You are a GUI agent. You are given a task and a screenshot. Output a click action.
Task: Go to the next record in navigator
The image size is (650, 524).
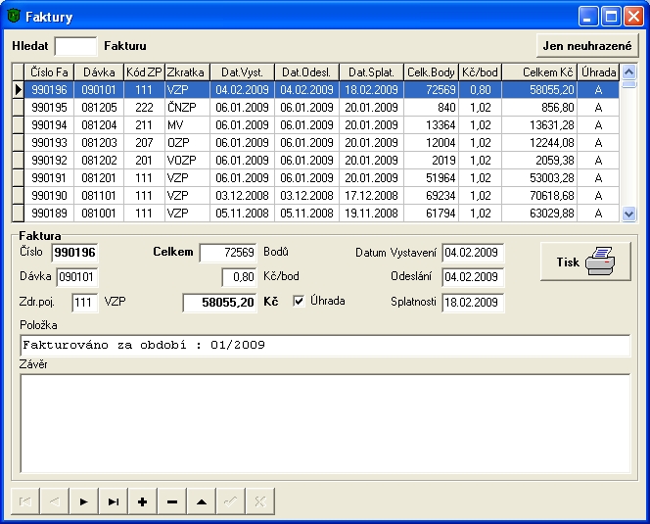click(84, 501)
